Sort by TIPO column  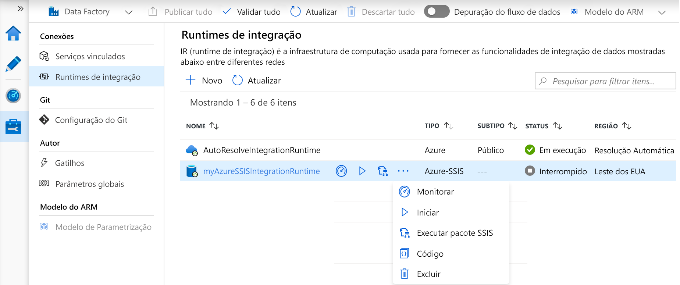[x=439, y=126]
